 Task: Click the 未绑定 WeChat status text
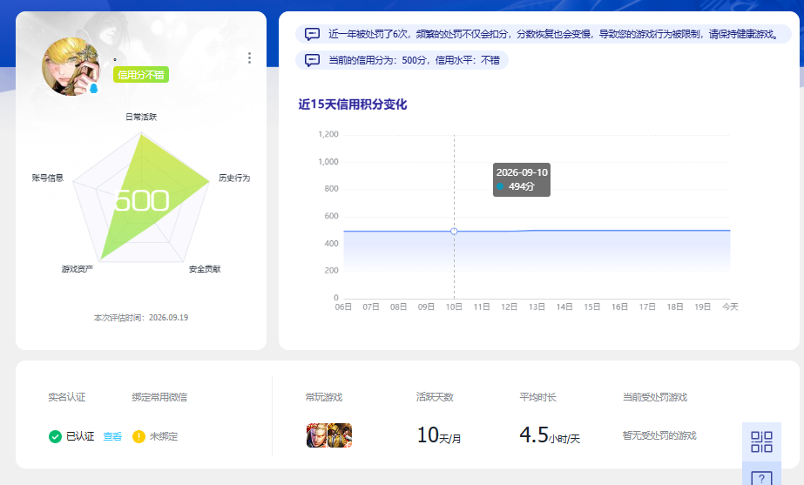(x=164, y=436)
